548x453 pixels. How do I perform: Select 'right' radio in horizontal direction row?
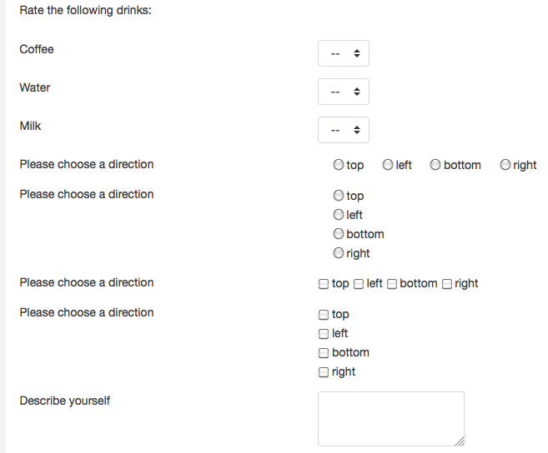tap(505, 165)
